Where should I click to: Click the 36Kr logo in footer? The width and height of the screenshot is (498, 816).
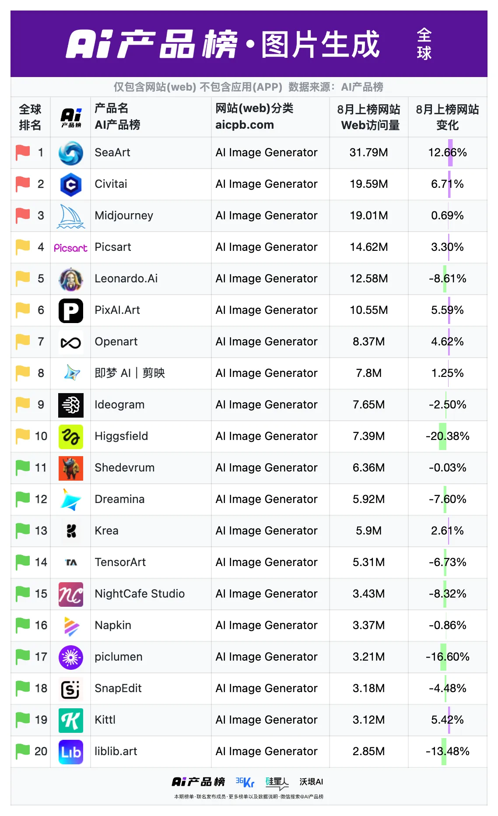(x=245, y=782)
